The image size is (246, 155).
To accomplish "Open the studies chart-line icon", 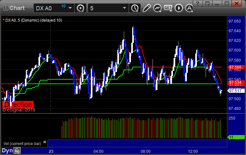I will tap(157, 8).
